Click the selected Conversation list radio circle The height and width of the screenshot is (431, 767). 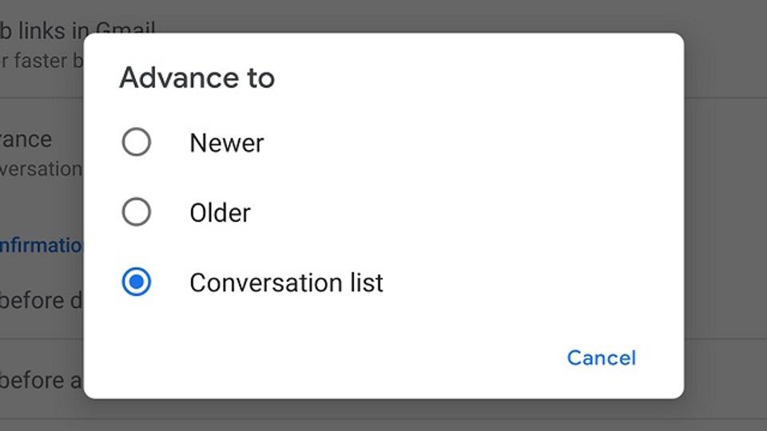[136, 282]
